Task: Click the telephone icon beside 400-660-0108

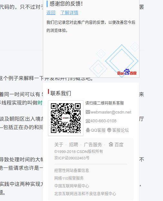Action: 88,121
